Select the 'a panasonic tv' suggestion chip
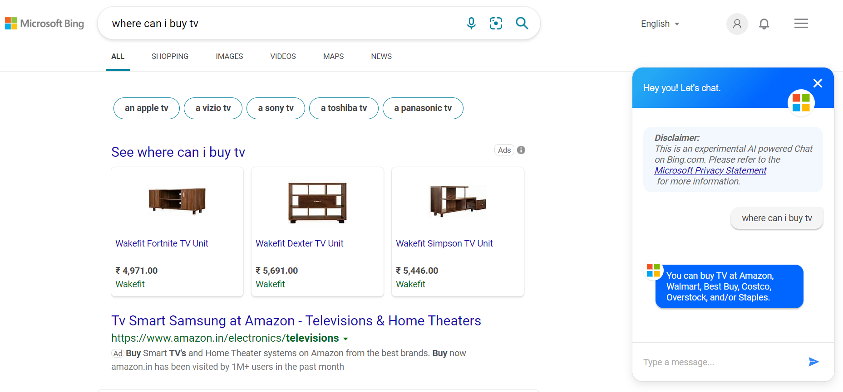843x392 pixels. point(423,108)
